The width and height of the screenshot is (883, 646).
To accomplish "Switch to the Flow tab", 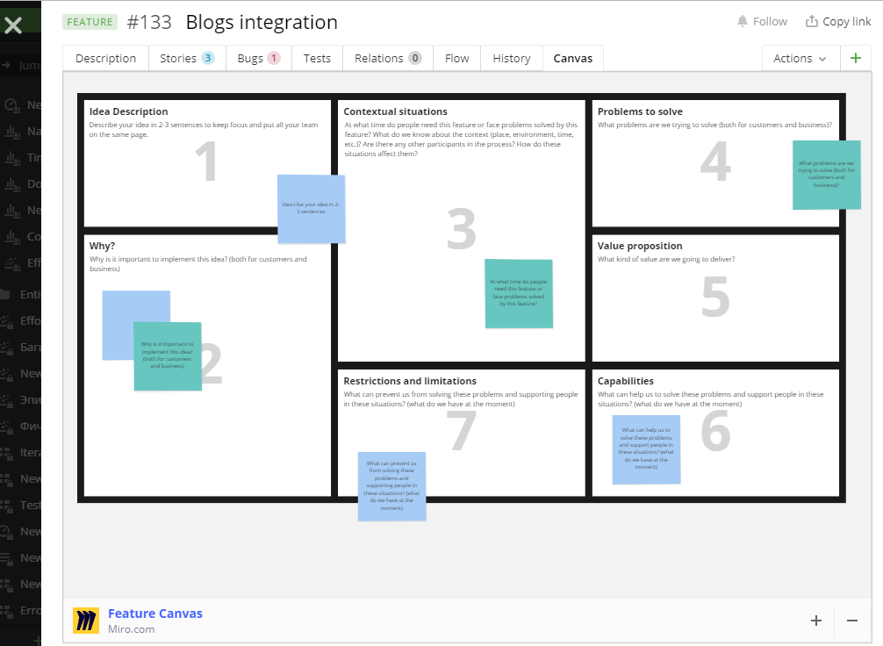I will pyautogui.click(x=456, y=58).
